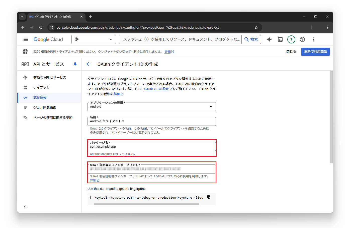The width and height of the screenshot is (351, 228).
Task: Click the 有効な API とサービス icon
Action: pos(25,78)
